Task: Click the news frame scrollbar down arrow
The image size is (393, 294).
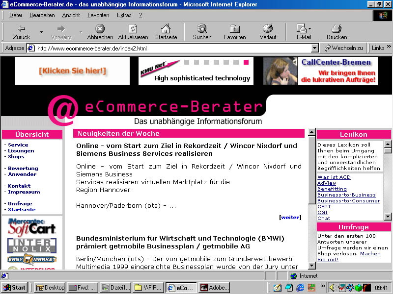Action: 311,266
